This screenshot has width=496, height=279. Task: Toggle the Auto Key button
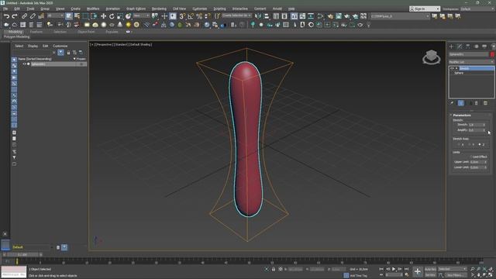(x=430, y=269)
